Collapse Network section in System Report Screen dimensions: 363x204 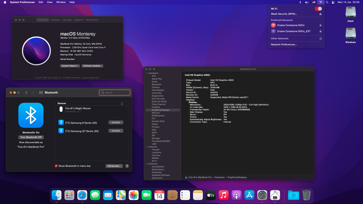(147, 147)
